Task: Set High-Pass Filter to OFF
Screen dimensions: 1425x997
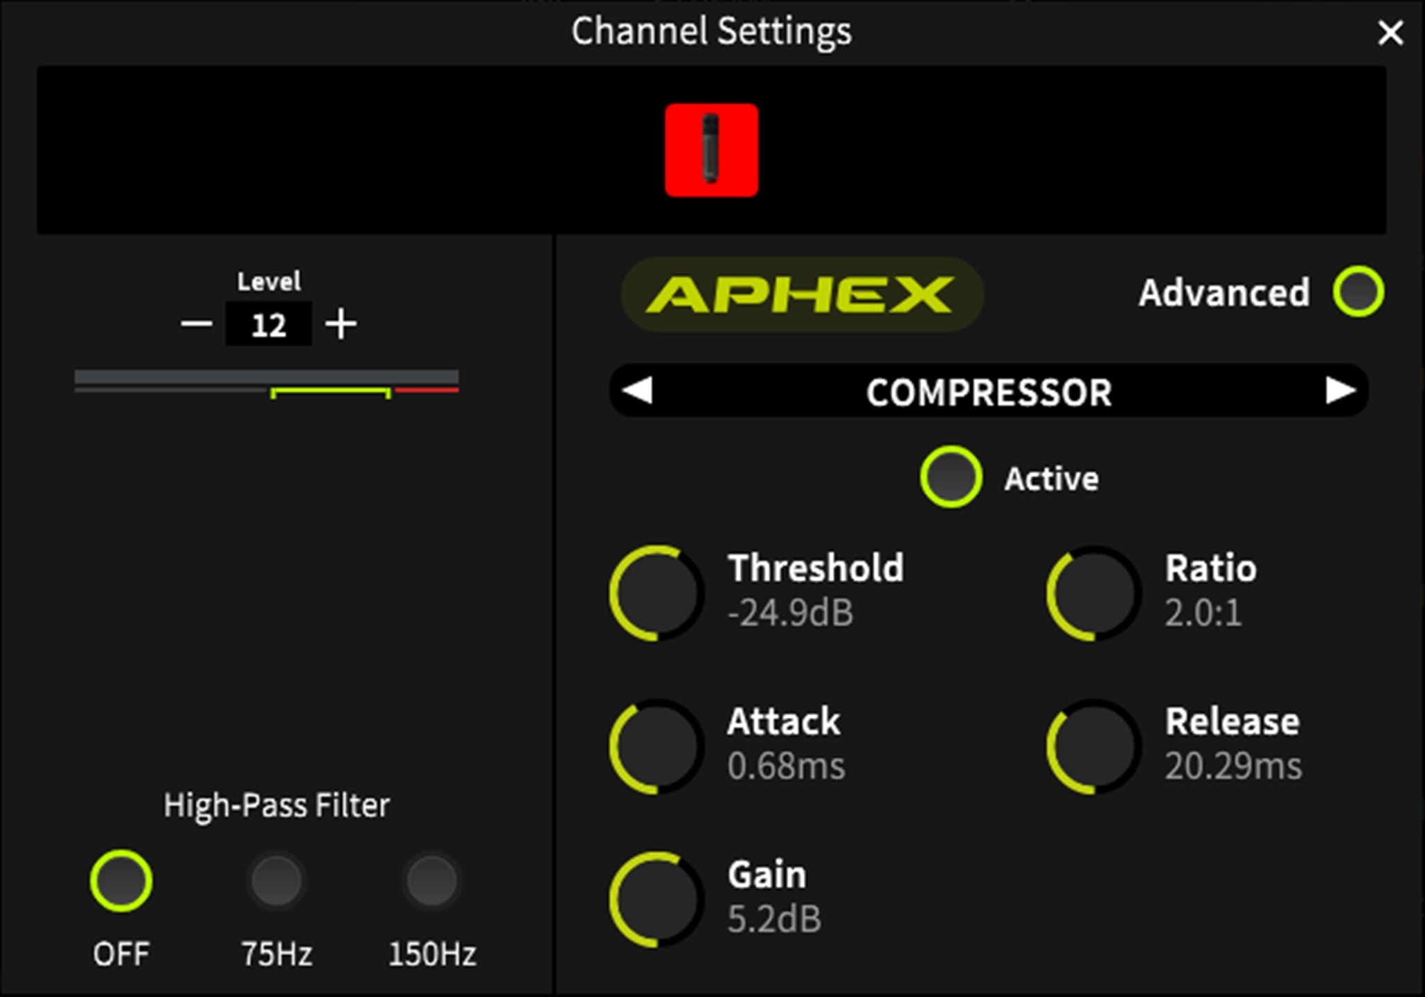Action: [121, 881]
